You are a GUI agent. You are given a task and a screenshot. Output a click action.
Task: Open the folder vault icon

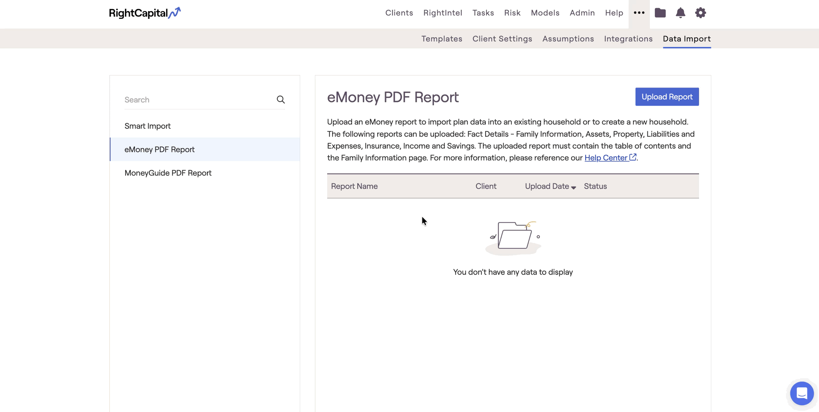(x=660, y=13)
